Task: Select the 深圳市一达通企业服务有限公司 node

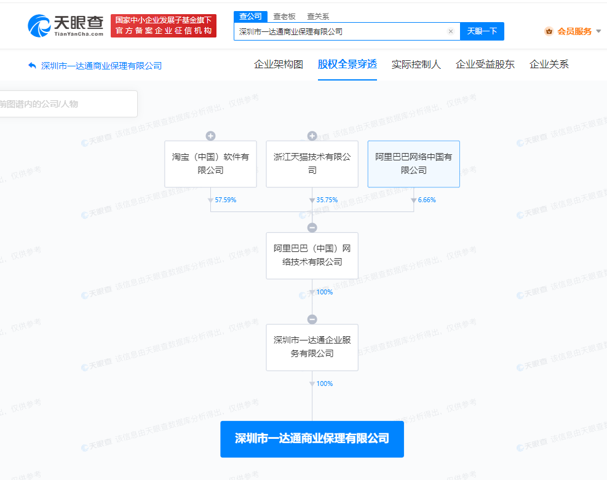Action: coord(312,347)
